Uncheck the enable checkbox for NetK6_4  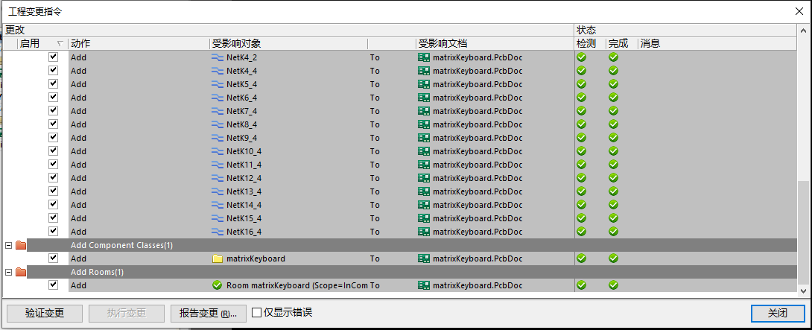tap(53, 98)
